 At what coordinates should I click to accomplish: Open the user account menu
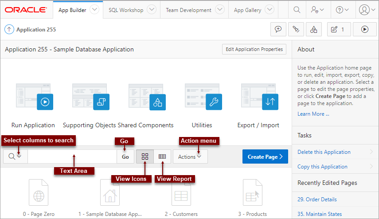coord(367,10)
